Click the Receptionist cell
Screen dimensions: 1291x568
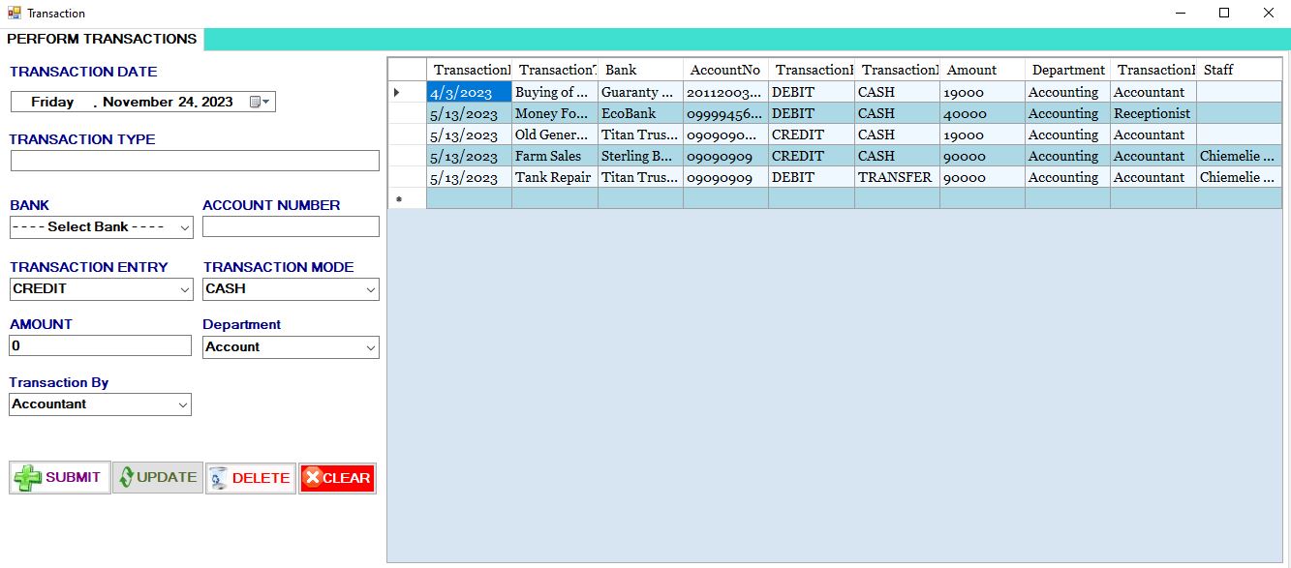click(1153, 113)
